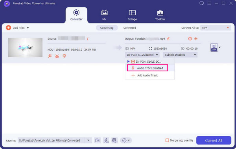236x149 pixels.
Task: Open the output folder icon
Action: click(x=98, y=140)
